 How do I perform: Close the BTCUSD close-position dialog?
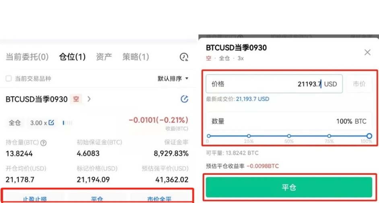click(367, 52)
